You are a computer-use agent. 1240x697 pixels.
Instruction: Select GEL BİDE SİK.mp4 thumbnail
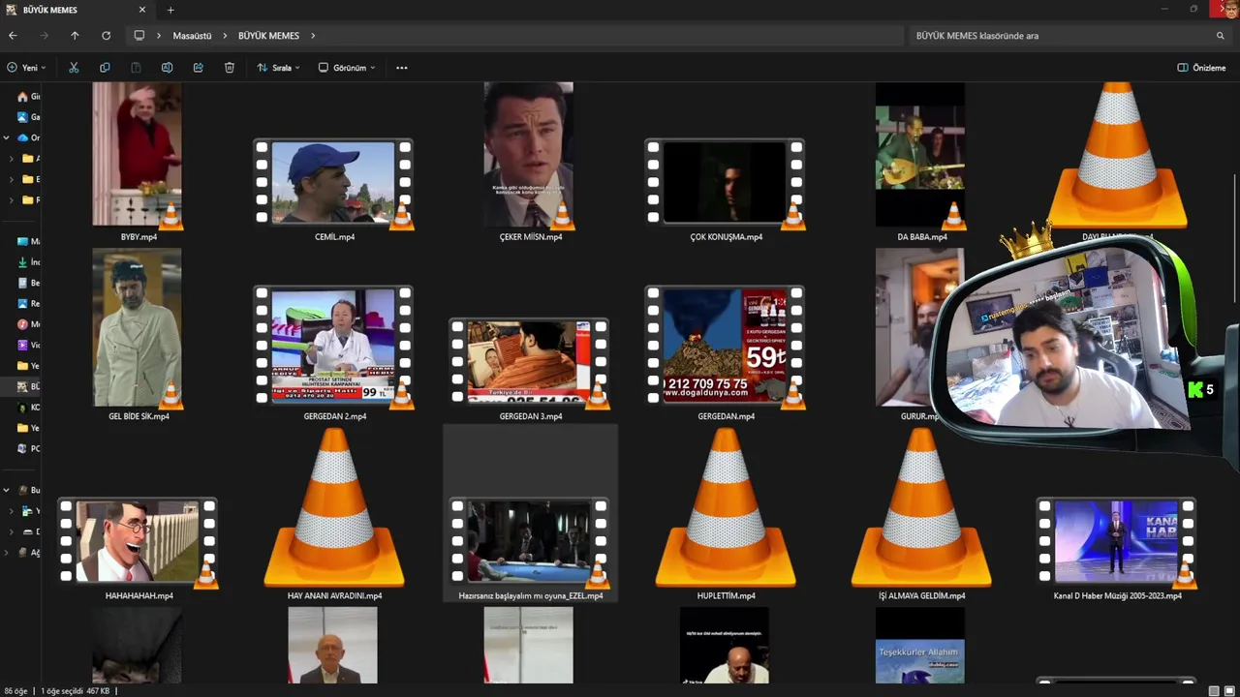click(x=138, y=327)
